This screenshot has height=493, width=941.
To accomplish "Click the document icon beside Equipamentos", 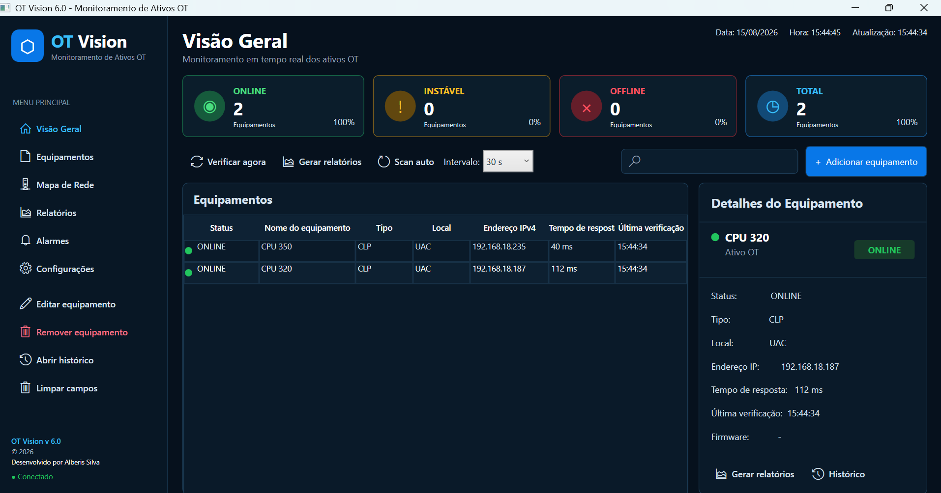I will click(25, 156).
